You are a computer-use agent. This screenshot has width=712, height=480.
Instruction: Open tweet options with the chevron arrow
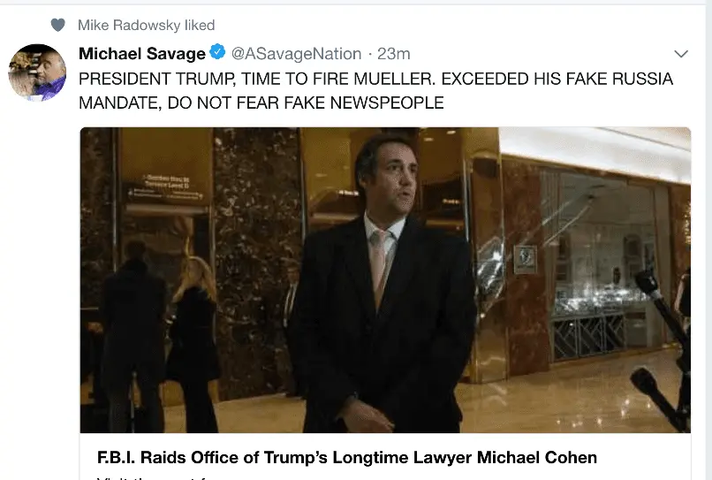[681, 54]
